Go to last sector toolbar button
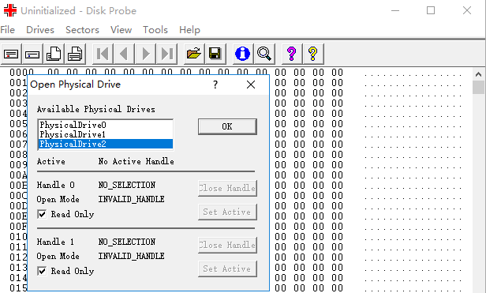 click(x=167, y=54)
